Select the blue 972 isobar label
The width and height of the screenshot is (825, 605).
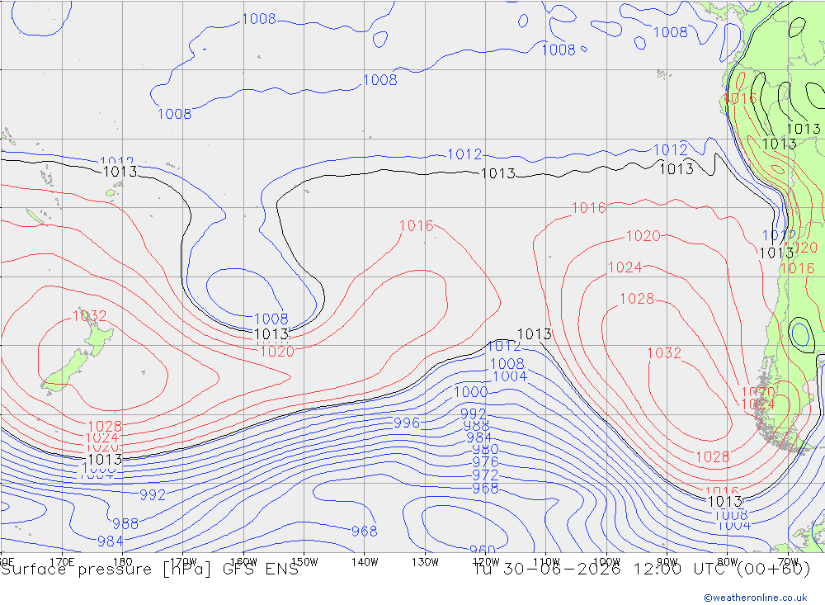pyautogui.click(x=485, y=475)
